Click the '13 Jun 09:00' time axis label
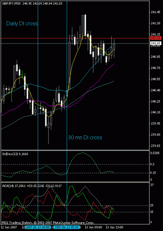163x231 pixels. [x=94, y=227]
